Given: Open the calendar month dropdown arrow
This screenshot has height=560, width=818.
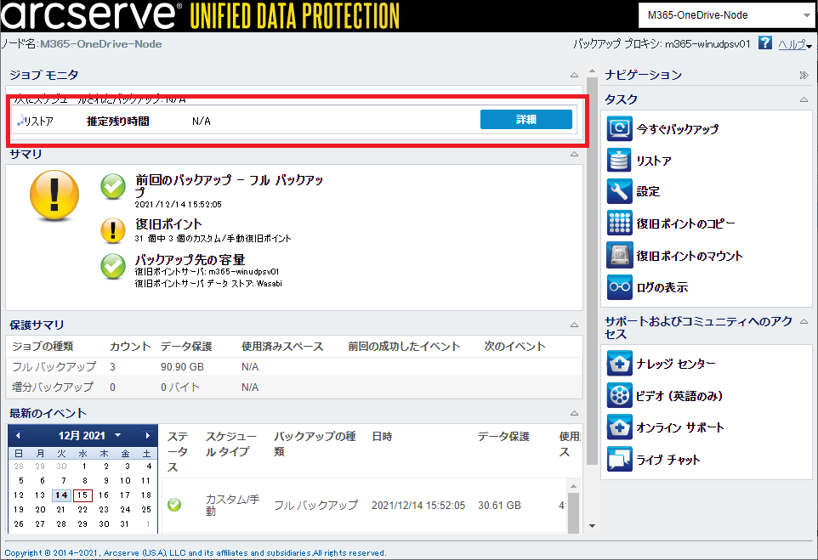Looking at the screenshot, I should coord(118,435).
